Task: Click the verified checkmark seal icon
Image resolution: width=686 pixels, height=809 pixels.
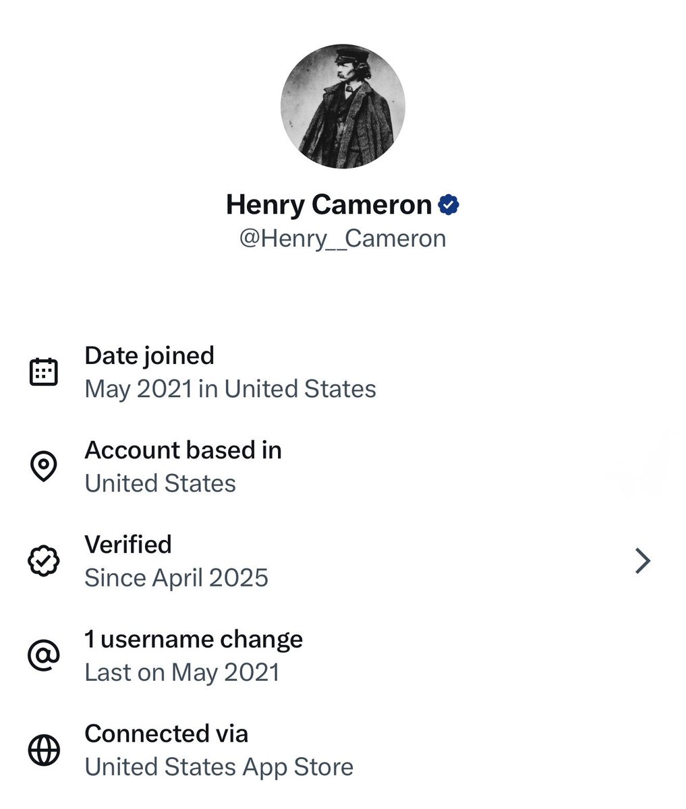Action: coord(44,561)
